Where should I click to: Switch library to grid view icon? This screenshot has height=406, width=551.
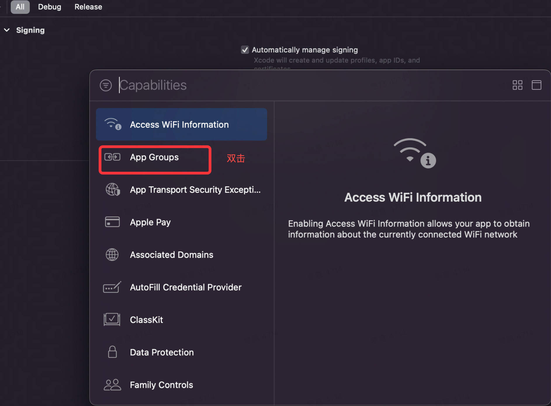(517, 85)
